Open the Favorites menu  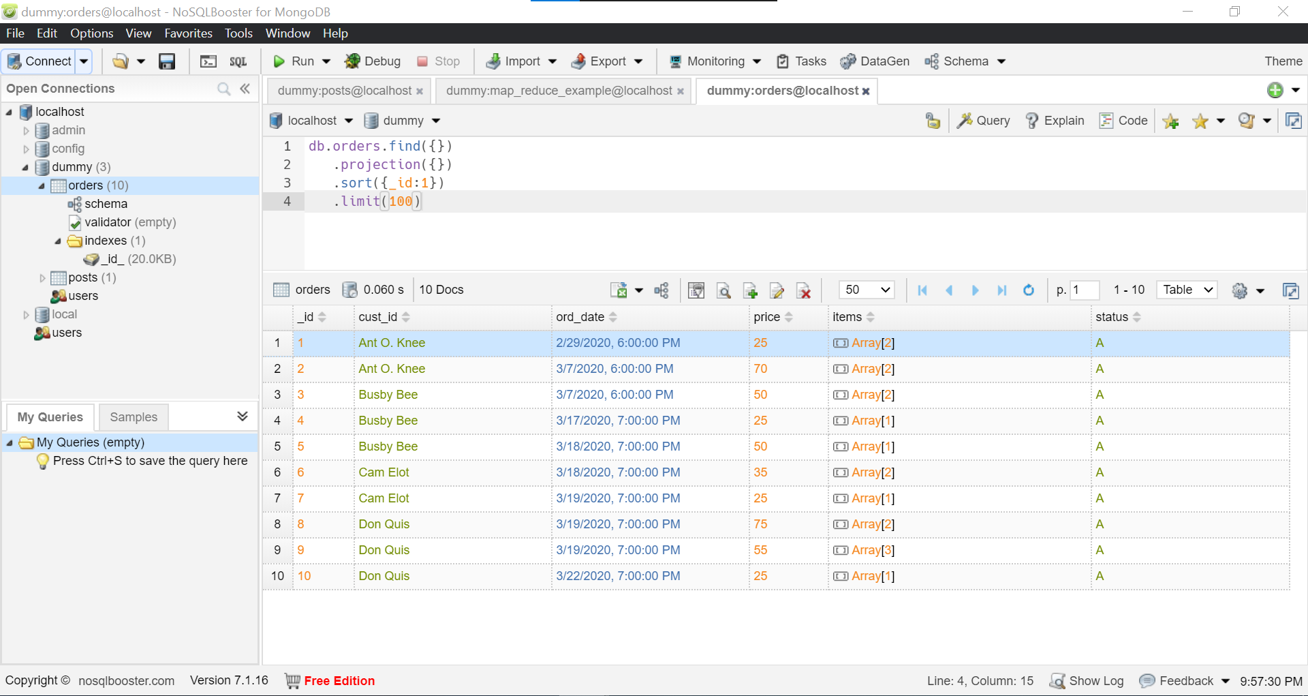click(x=188, y=33)
